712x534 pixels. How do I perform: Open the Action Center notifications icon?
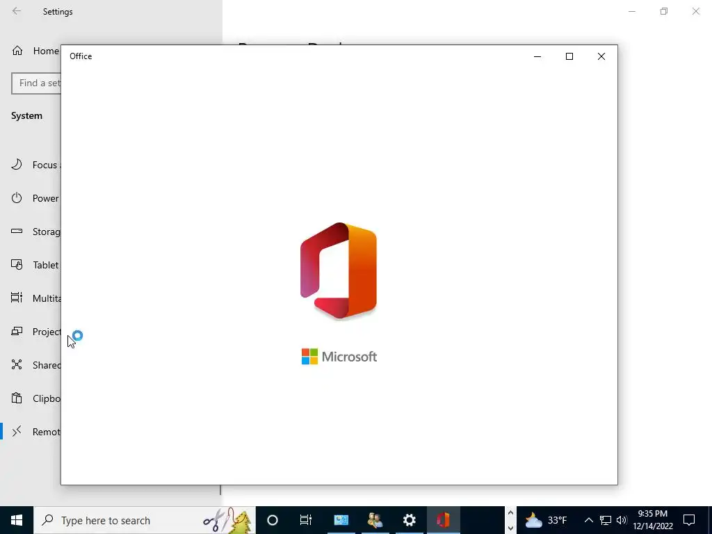pos(689,520)
